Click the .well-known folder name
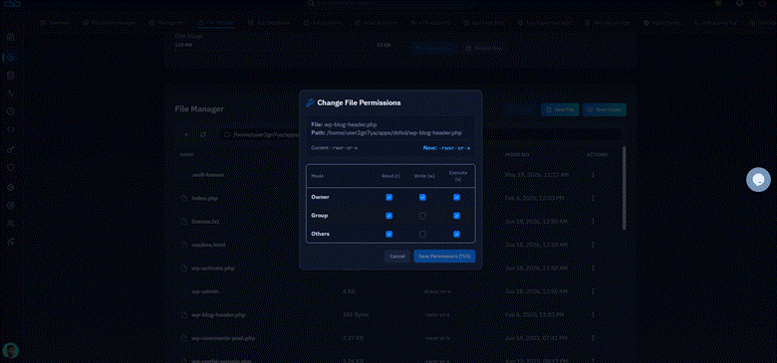Viewport: 777px width, 363px height. 207,175
